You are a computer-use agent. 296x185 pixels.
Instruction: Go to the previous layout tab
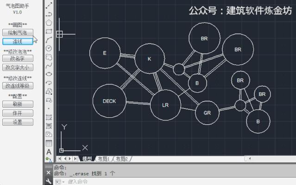(65, 159)
